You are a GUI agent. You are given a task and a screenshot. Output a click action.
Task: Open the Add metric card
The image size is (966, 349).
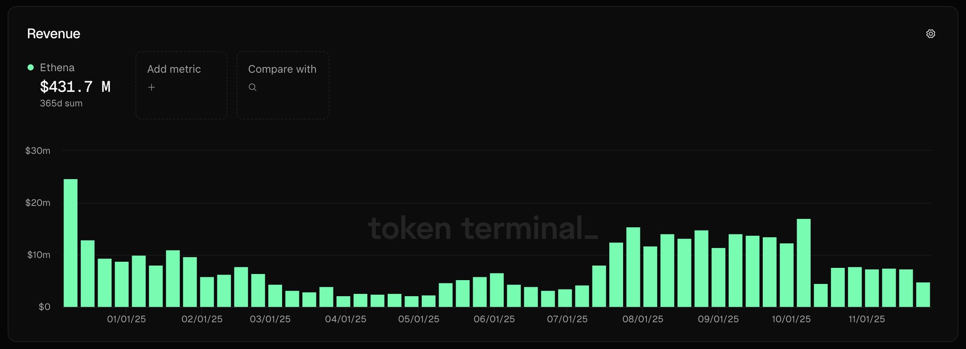click(x=181, y=85)
